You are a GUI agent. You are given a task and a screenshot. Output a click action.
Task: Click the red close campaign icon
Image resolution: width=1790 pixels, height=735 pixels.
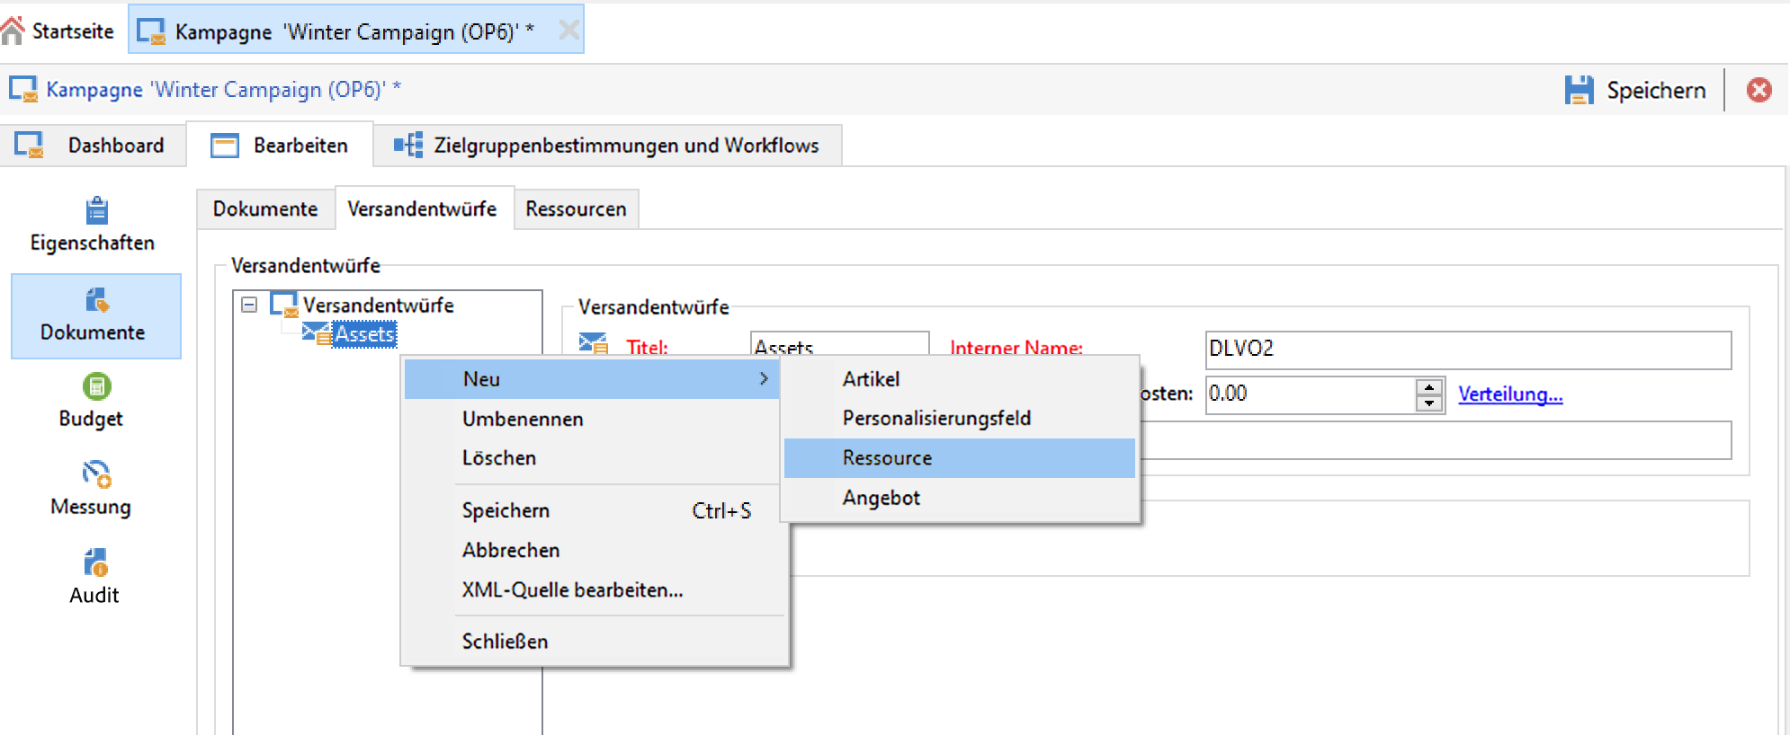click(x=1759, y=90)
